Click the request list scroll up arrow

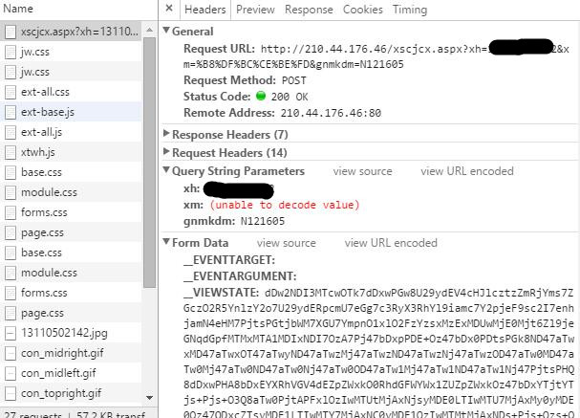coord(149,30)
